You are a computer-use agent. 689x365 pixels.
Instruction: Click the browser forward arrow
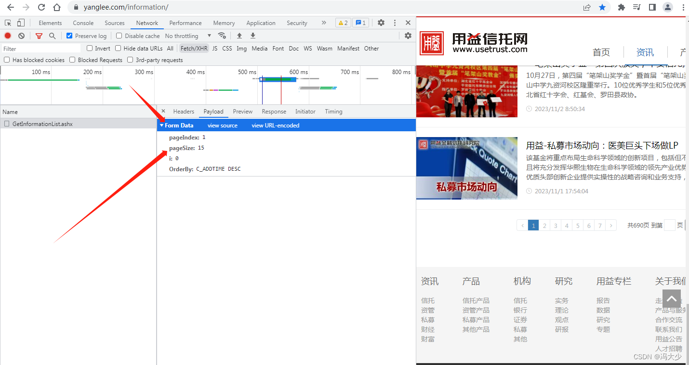(x=26, y=7)
